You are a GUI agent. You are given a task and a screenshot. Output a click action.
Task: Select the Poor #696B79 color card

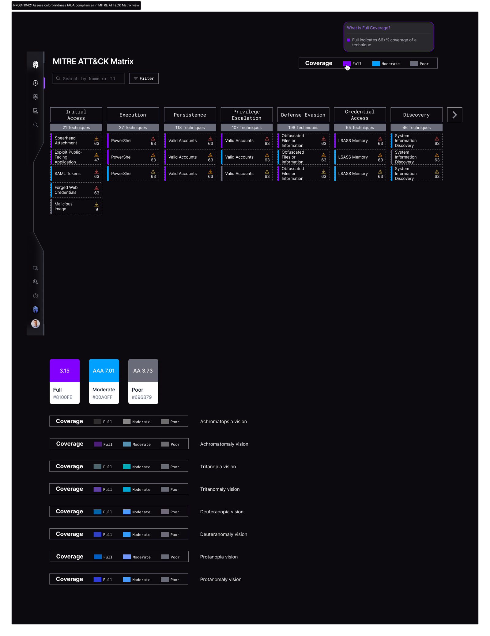pyautogui.click(x=143, y=381)
